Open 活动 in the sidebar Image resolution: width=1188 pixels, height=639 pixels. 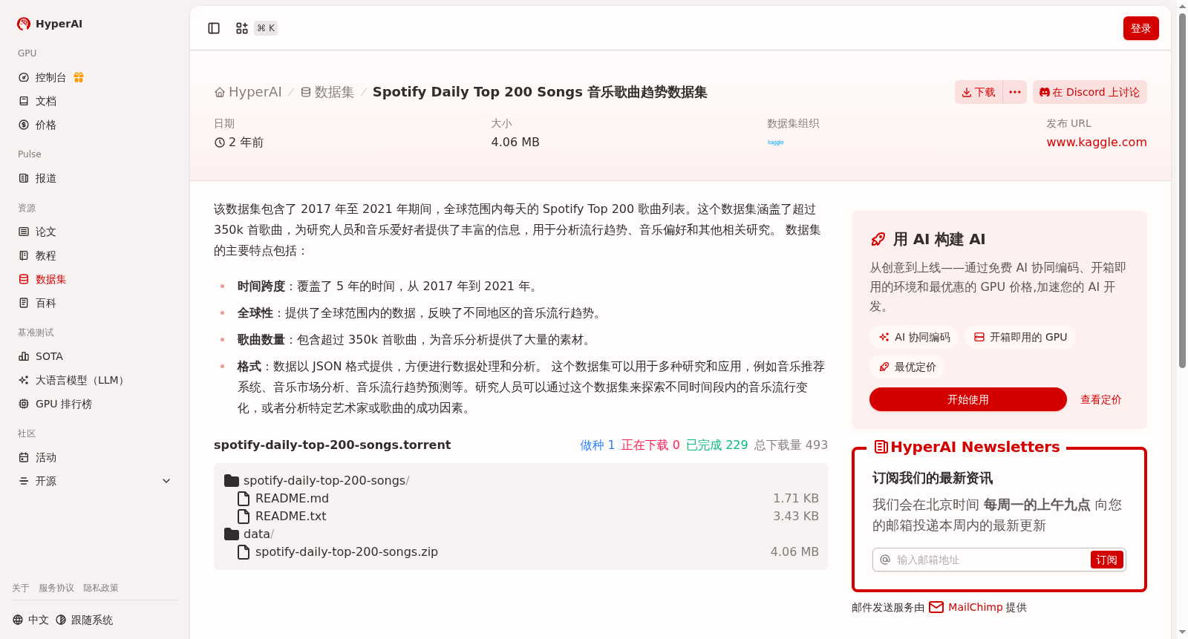click(x=46, y=457)
